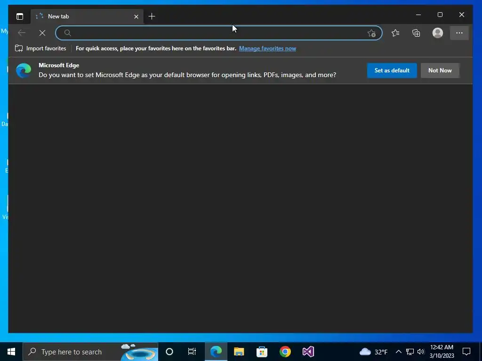Open the Windows Start menu
482x361 pixels.
click(11, 352)
